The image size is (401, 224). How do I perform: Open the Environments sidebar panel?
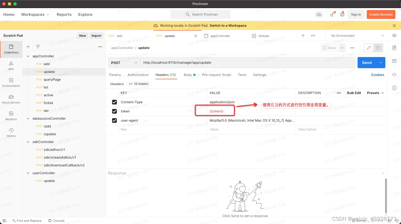point(11,83)
